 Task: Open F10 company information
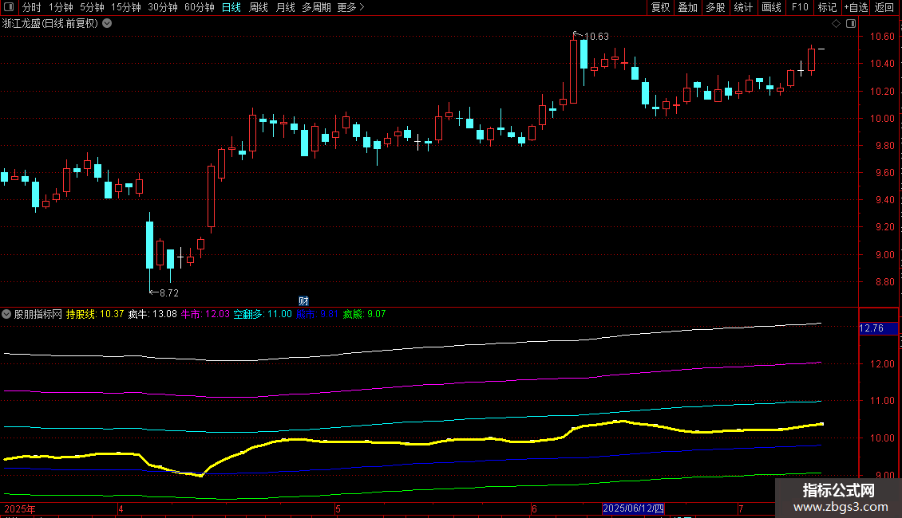[x=800, y=7]
